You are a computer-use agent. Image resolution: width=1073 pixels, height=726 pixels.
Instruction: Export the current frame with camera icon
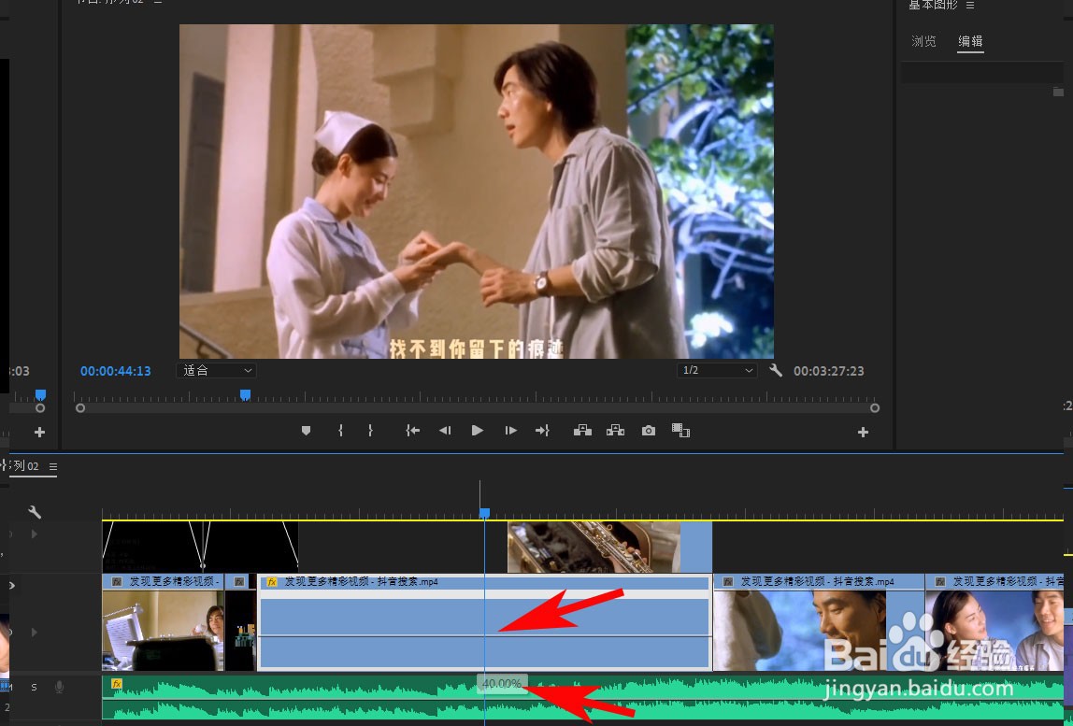point(648,431)
